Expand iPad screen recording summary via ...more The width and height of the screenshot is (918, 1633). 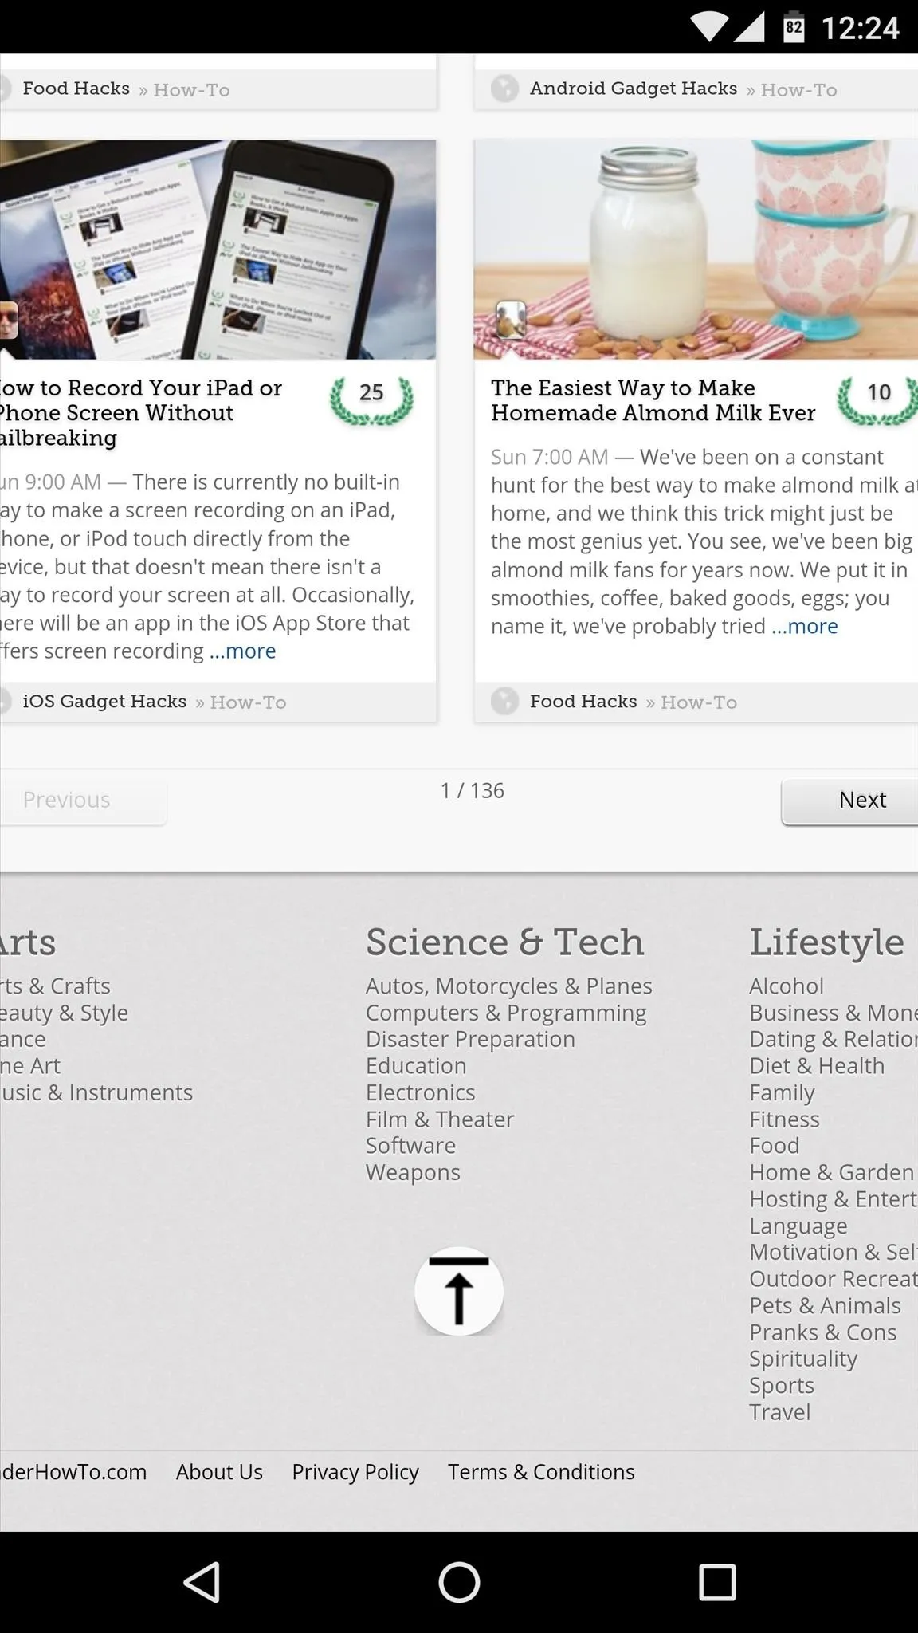(242, 651)
